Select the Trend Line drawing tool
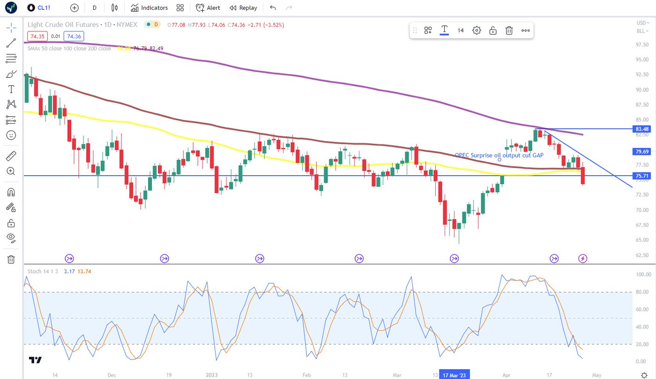Viewport: 656px width, 379px height. click(x=11, y=43)
